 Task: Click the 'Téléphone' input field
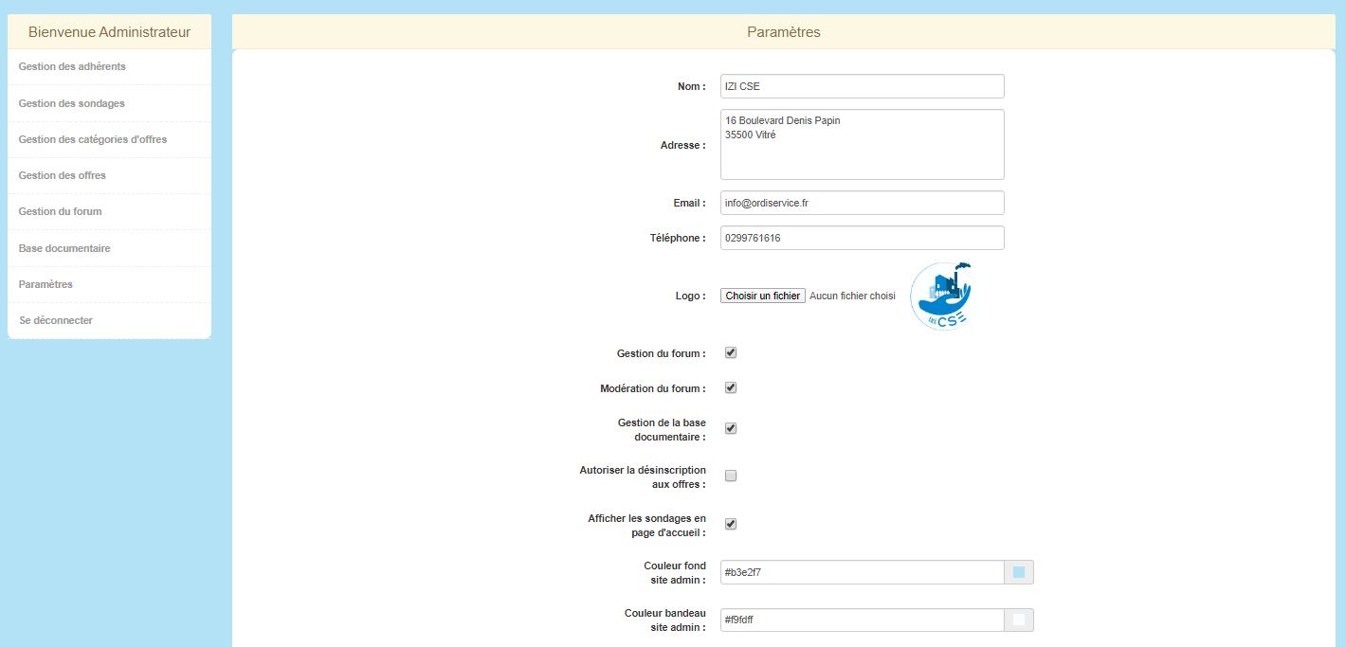click(x=862, y=238)
